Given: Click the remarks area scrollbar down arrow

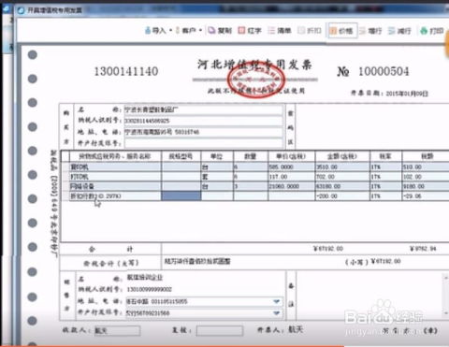Looking at the screenshot, I should pos(445,312).
